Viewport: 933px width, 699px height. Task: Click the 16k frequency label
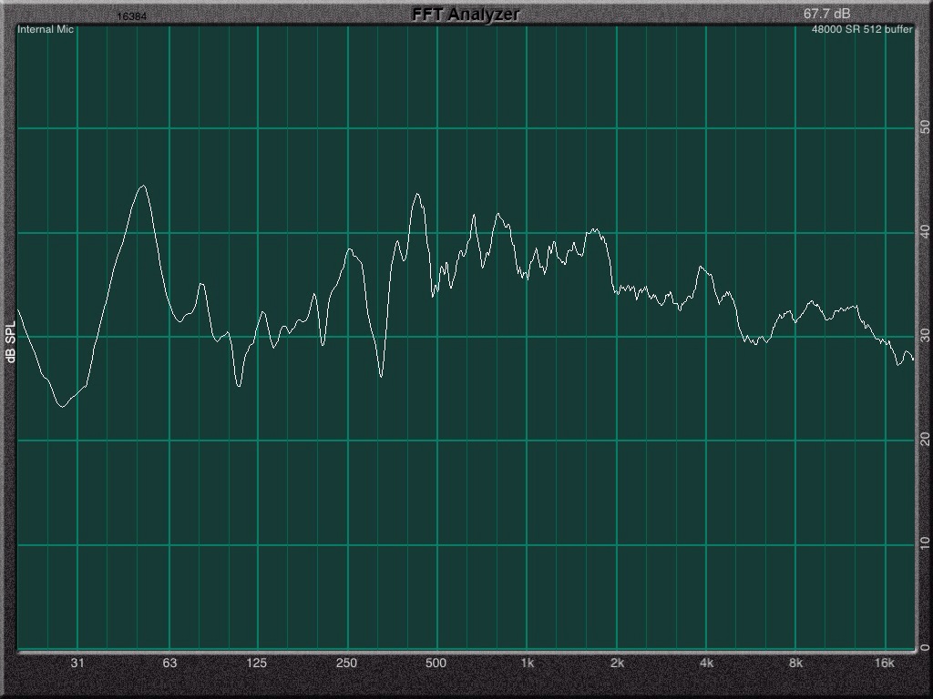884,663
